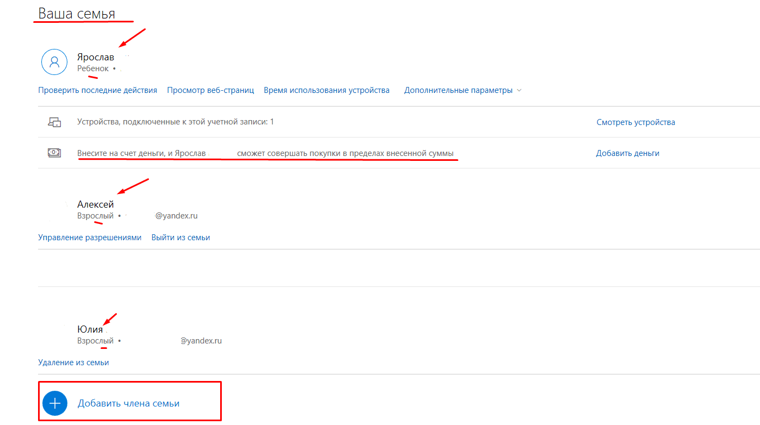Select the name Юлия
760x425 pixels.
point(90,329)
